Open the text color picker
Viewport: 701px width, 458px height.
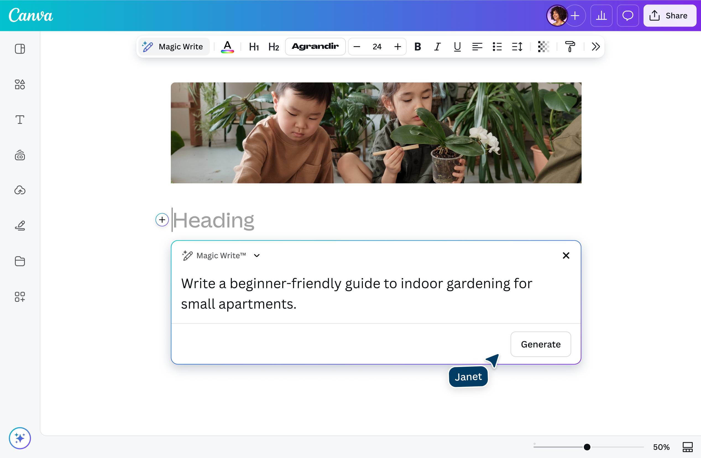[x=227, y=46]
